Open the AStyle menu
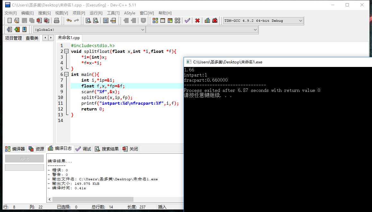Screen dimensions: 372x212 [x=130, y=13]
